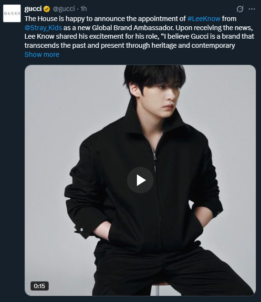This screenshot has height=302, width=261.
Task: Play the video with the center play button
Action: (140, 180)
